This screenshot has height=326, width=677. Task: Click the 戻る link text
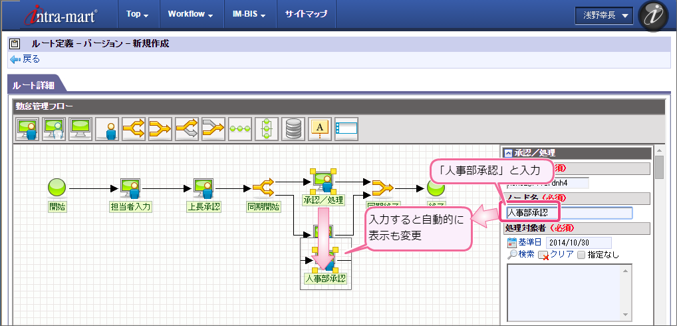coord(31,59)
